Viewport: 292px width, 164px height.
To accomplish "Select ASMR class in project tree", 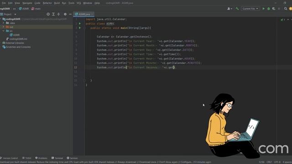I will [15, 35].
